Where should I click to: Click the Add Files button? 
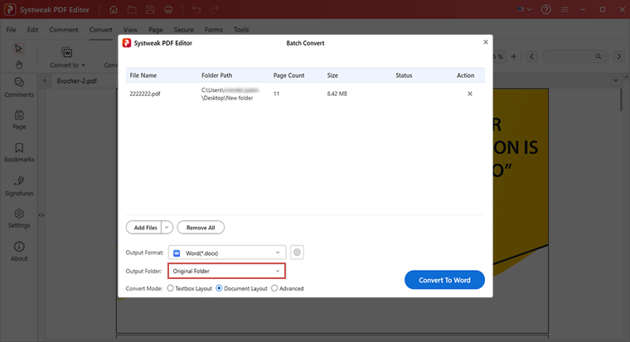pos(144,228)
